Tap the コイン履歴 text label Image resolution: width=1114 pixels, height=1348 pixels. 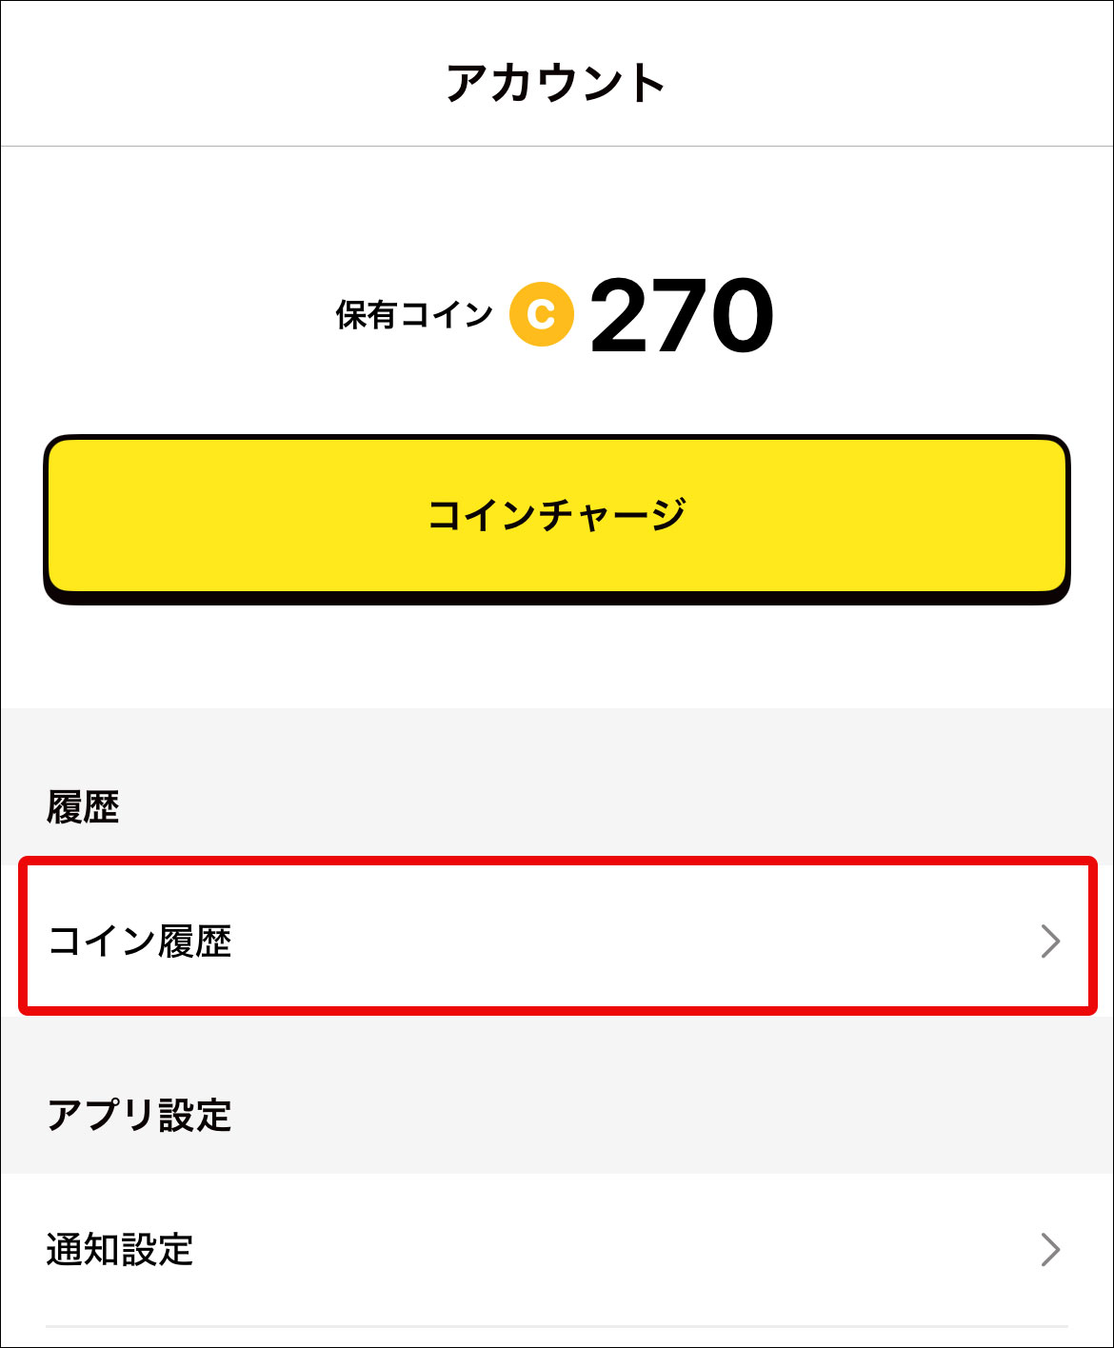point(139,941)
